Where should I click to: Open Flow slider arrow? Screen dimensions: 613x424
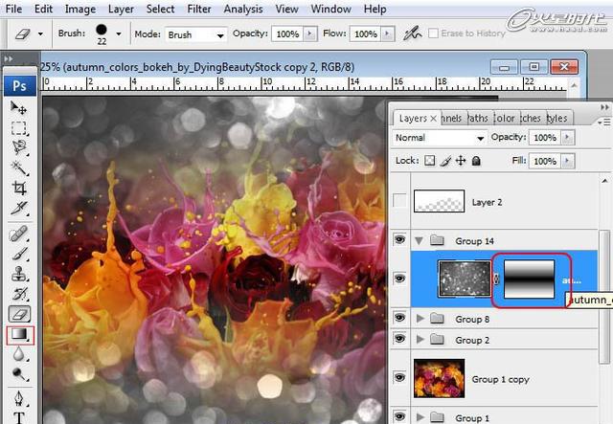tap(388, 34)
